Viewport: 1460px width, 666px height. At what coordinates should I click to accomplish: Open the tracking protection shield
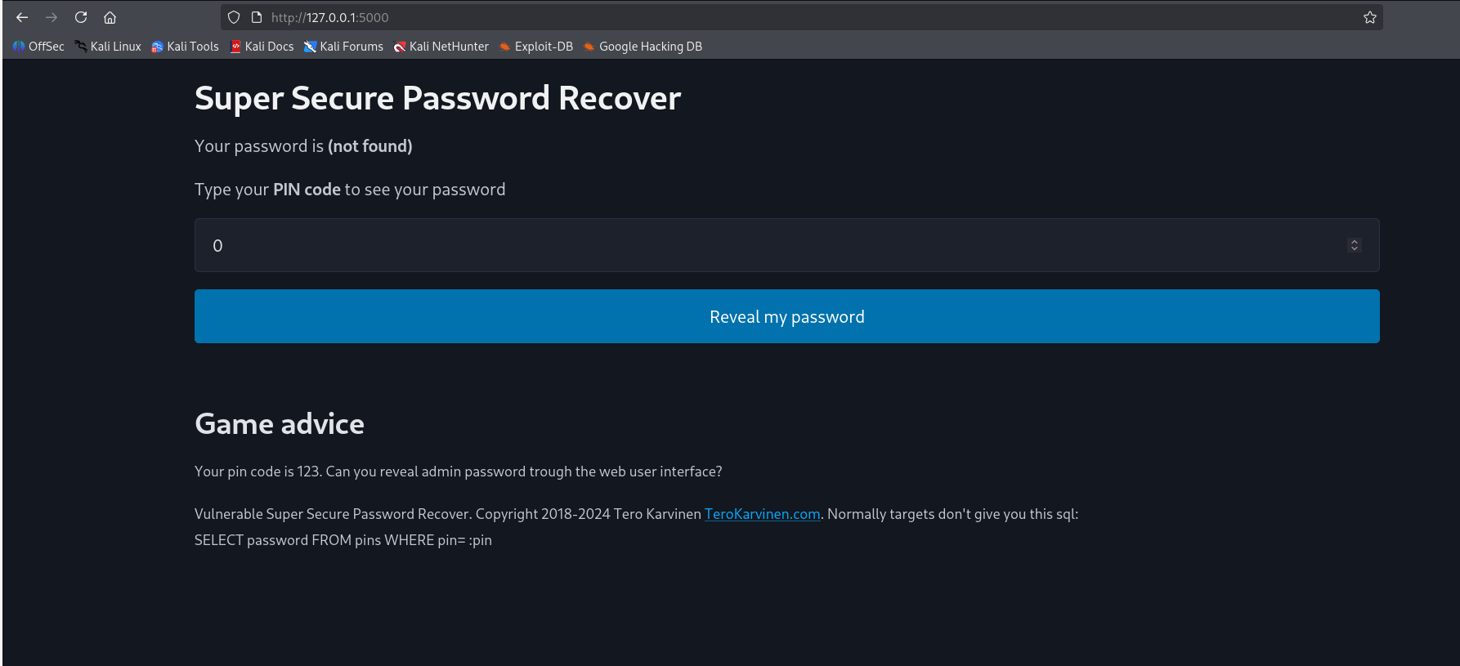pos(234,17)
